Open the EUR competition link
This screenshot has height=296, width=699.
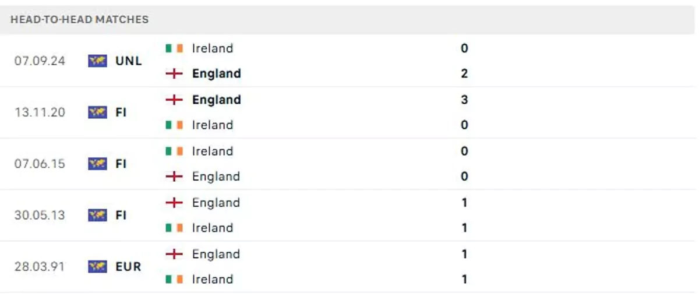128,266
